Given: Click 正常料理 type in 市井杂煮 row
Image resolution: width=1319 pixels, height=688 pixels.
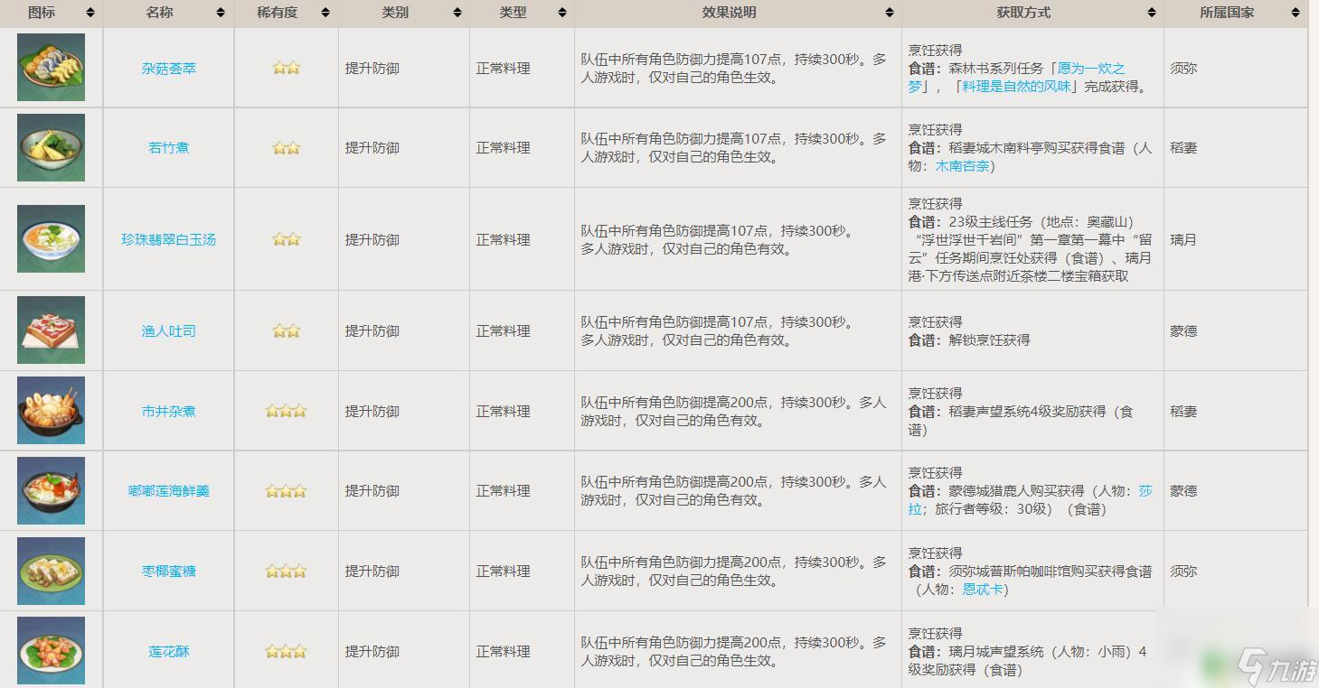Looking at the screenshot, I should (x=504, y=411).
